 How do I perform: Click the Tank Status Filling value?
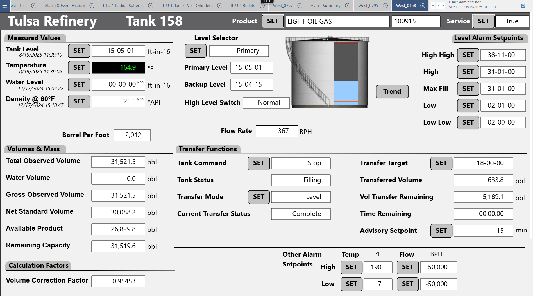tap(301, 180)
